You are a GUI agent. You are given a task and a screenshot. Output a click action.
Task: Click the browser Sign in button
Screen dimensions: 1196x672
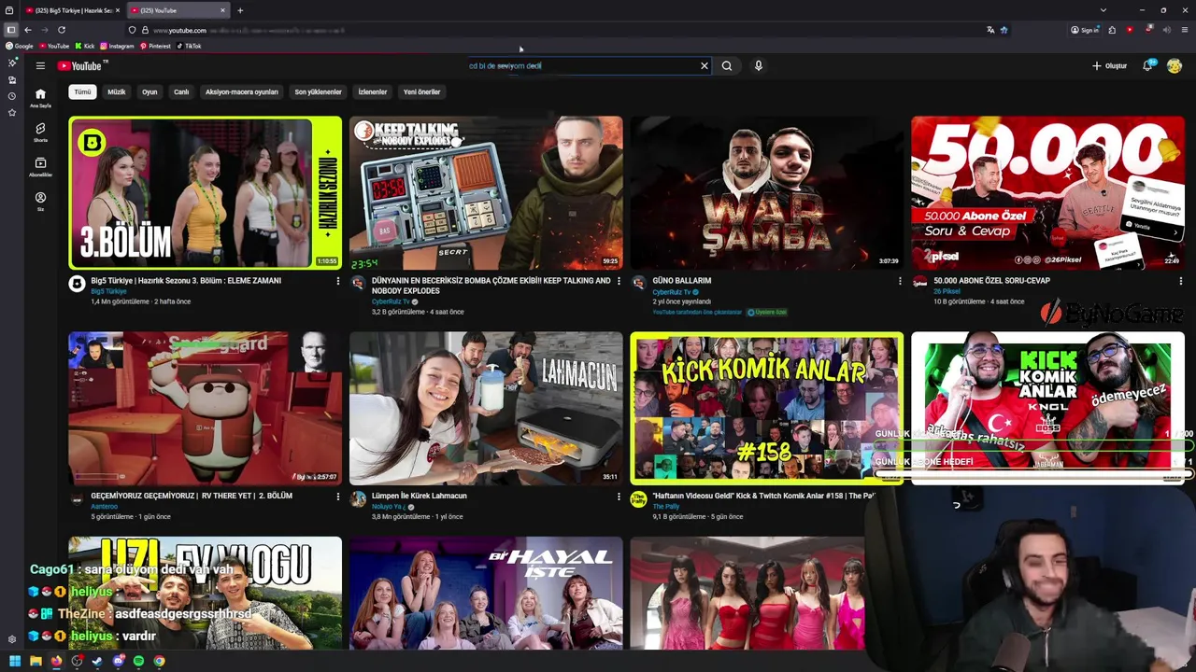tap(1085, 30)
